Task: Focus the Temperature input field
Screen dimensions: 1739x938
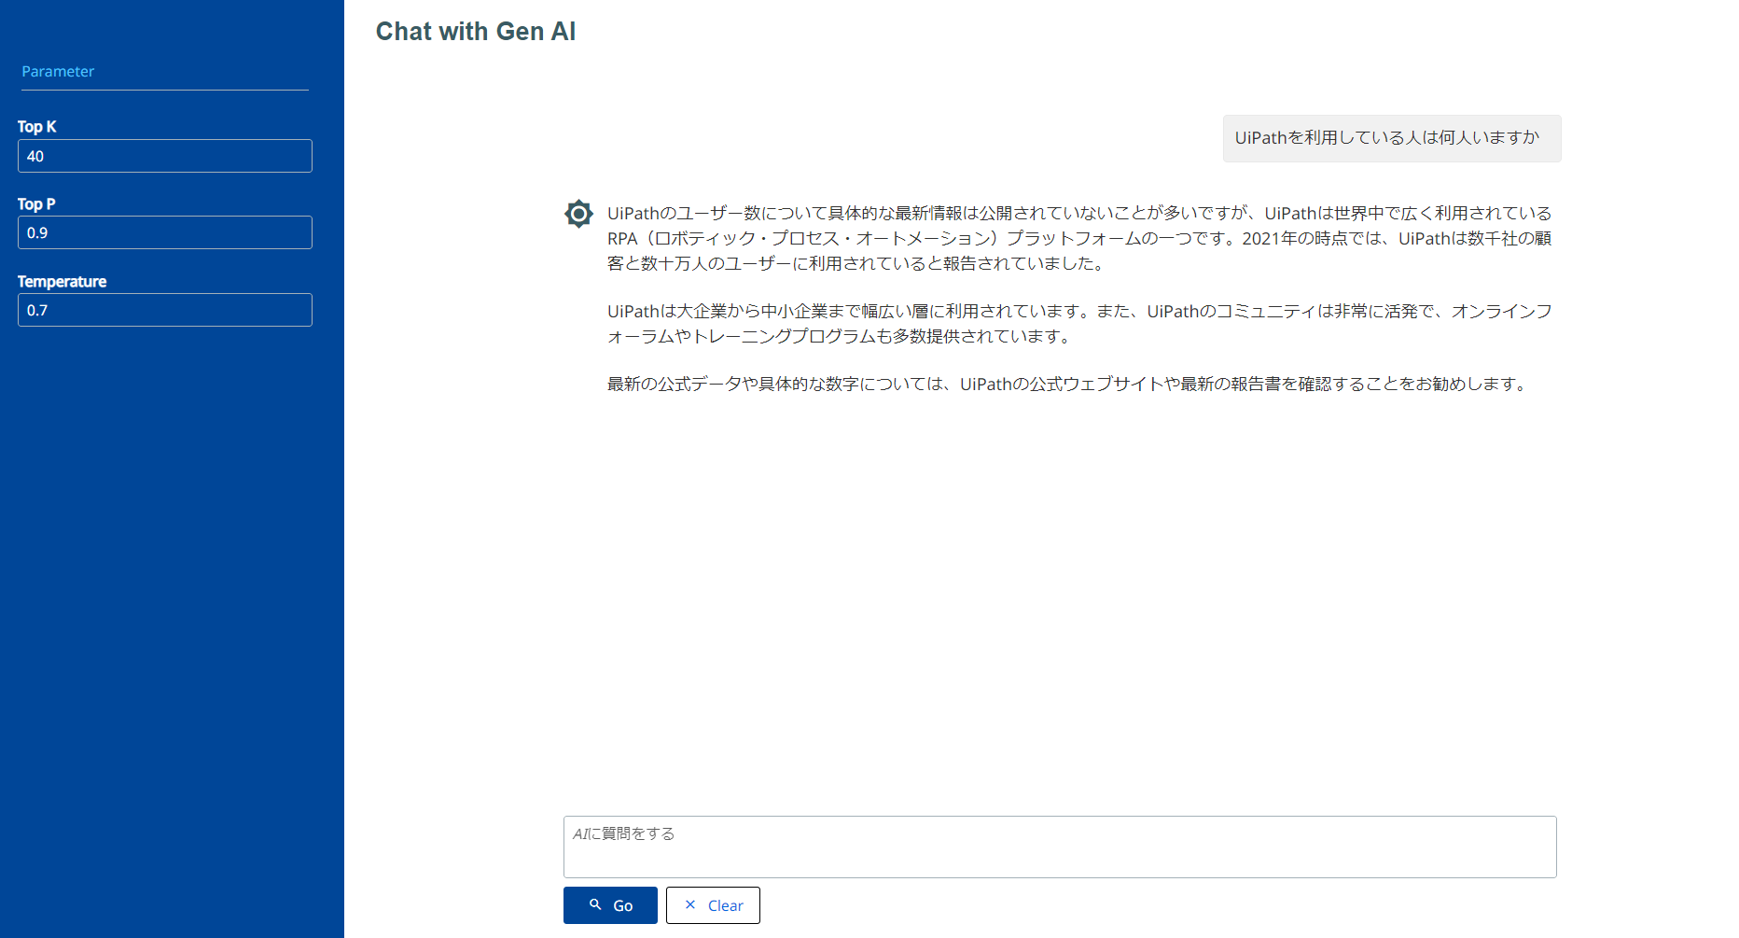Action: click(x=165, y=310)
